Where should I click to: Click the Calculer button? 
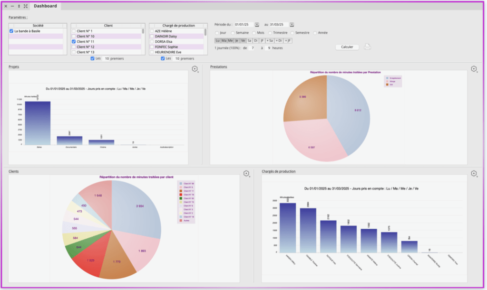click(x=347, y=47)
